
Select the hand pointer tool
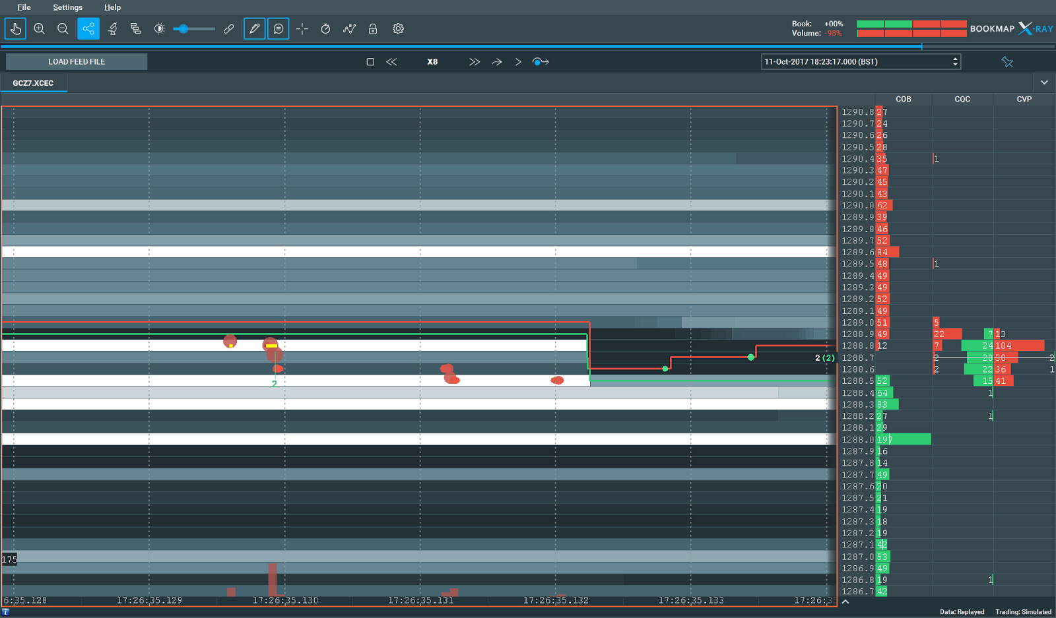pyautogui.click(x=15, y=29)
